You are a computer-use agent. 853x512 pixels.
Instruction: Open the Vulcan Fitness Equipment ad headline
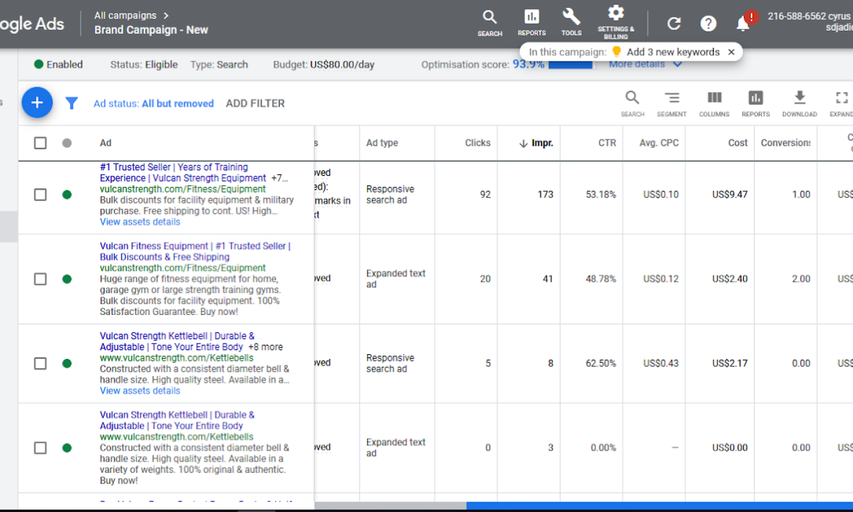(x=195, y=251)
